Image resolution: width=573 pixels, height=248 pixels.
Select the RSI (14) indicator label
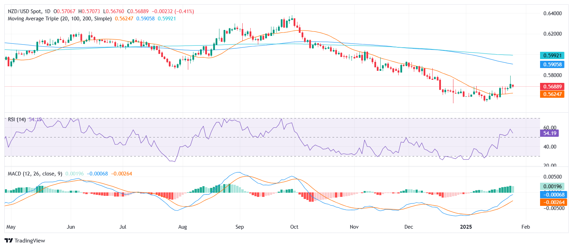click(17, 120)
